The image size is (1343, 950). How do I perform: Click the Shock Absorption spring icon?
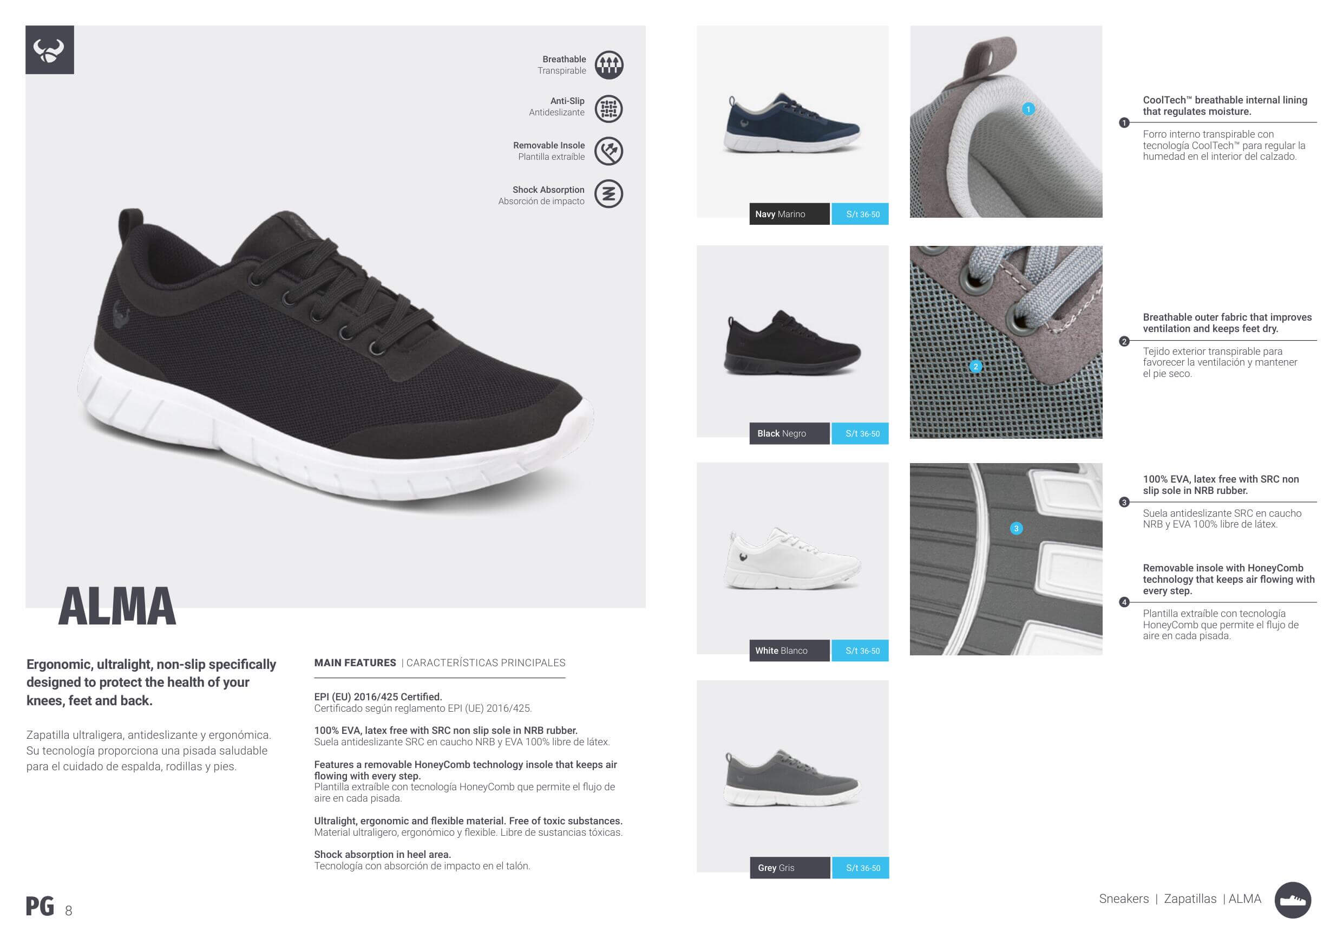609,194
